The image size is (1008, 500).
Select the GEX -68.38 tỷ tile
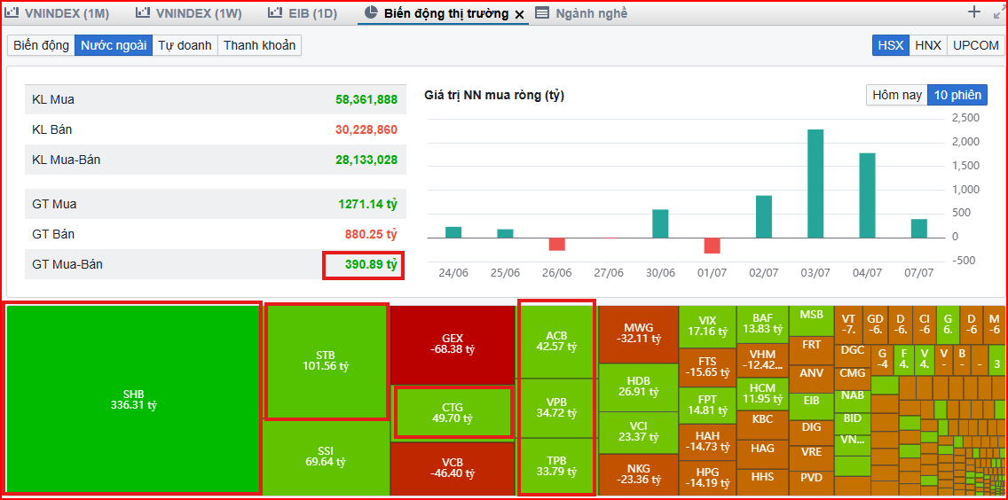pos(453,345)
